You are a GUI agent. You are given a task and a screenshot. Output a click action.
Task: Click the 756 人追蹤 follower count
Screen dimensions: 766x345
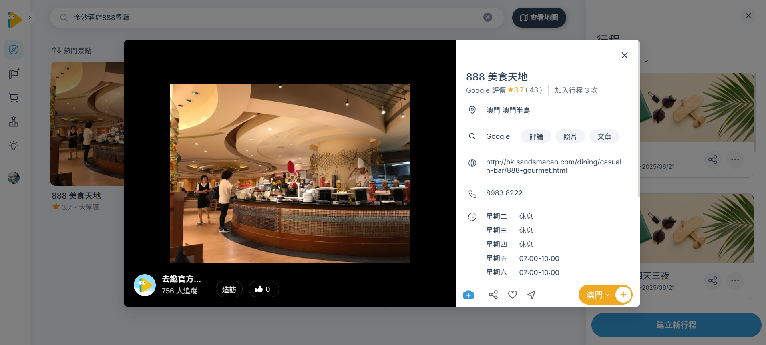(179, 291)
